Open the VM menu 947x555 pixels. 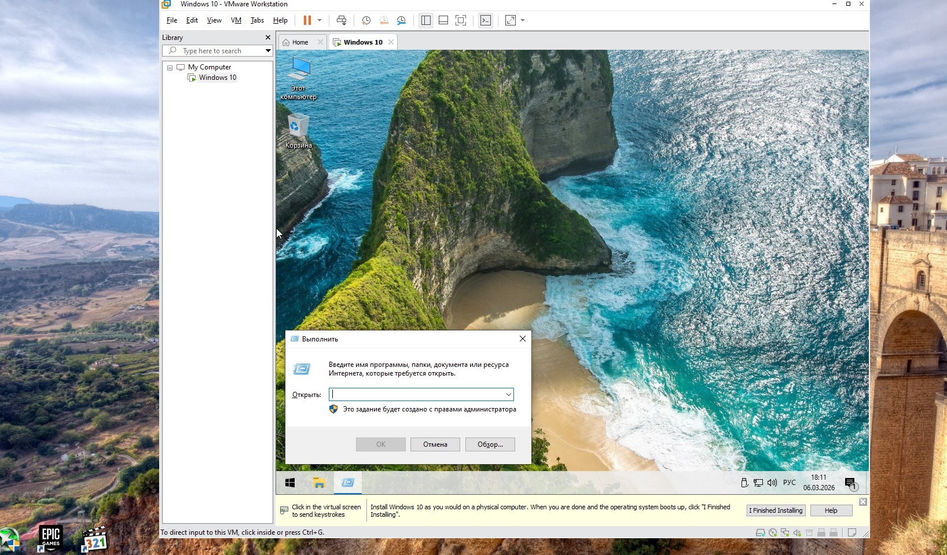pyautogui.click(x=236, y=20)
